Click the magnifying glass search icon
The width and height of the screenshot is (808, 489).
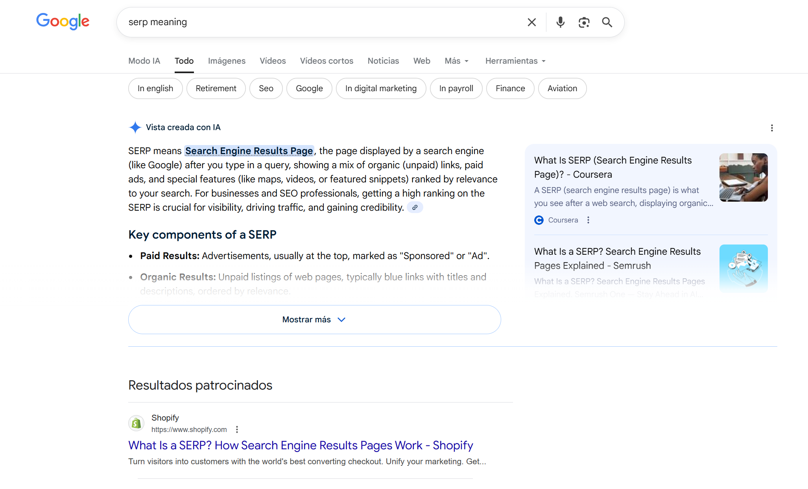[607, 22]
